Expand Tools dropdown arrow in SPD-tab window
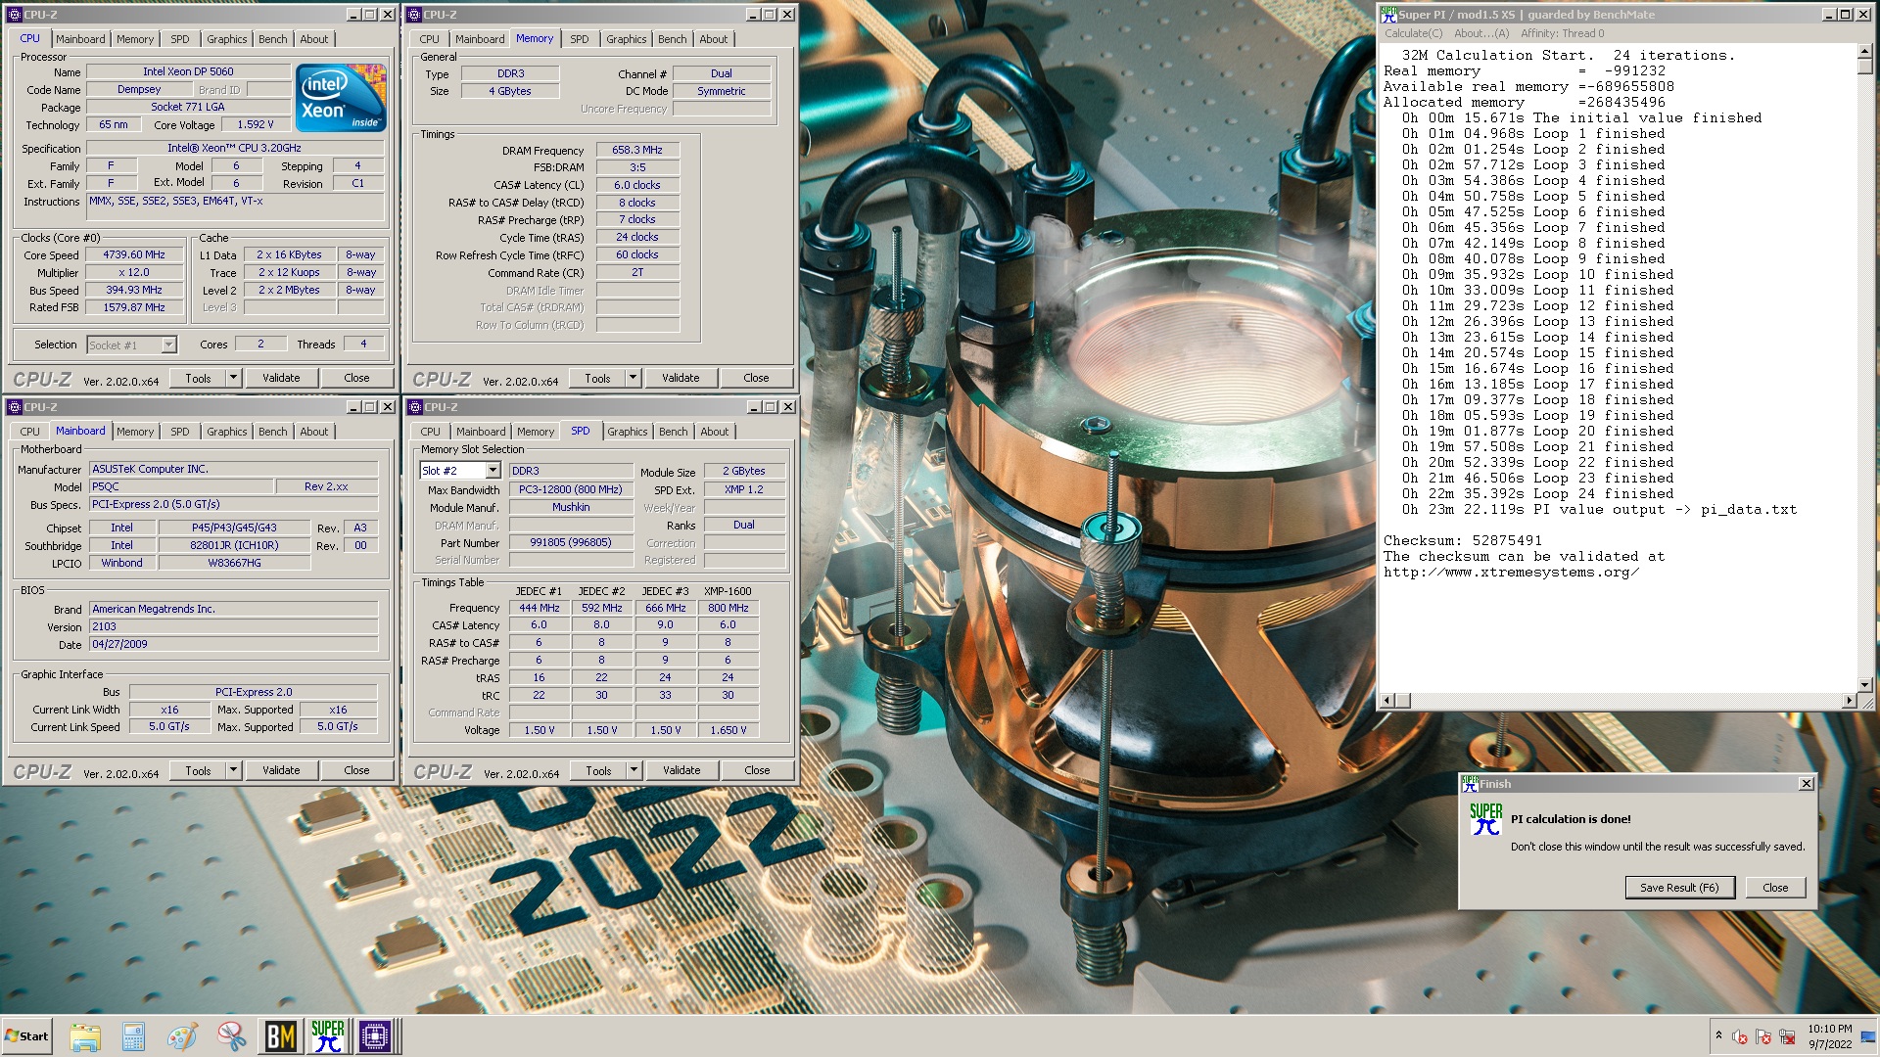The image size is (1880, 1057). point(634,770)
